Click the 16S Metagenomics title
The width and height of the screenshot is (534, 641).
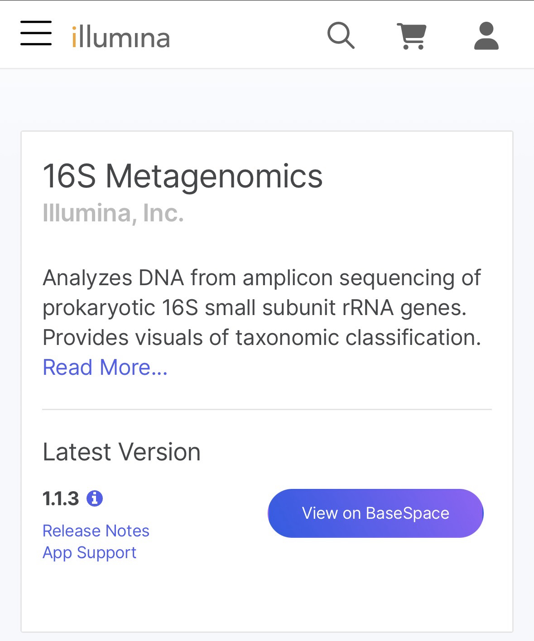click(183, 176)
